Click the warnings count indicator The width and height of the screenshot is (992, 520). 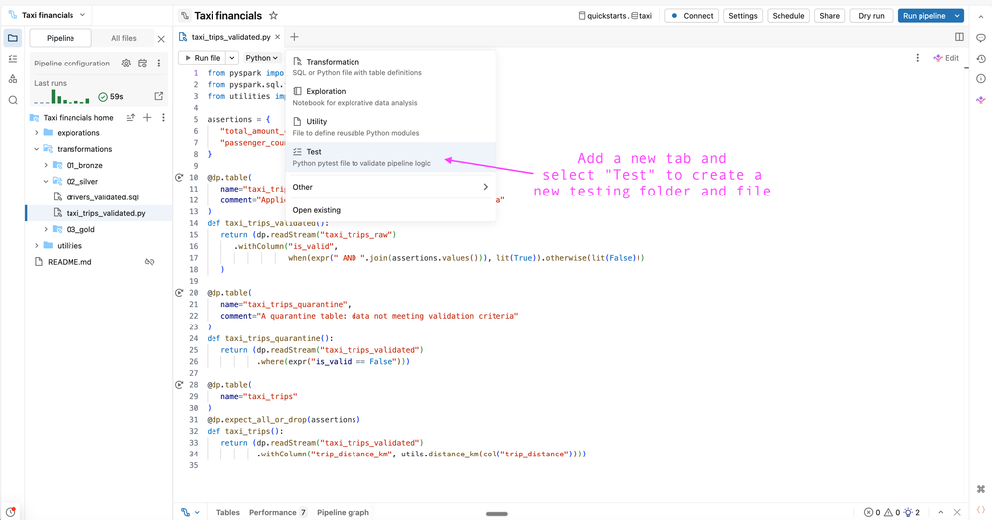tap(892, 512)
